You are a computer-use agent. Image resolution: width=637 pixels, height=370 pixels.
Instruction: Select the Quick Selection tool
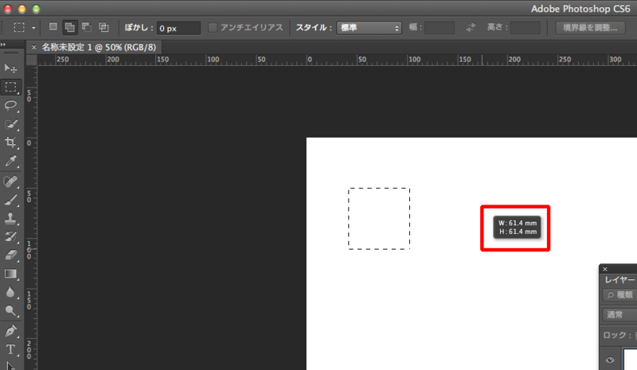10,124
